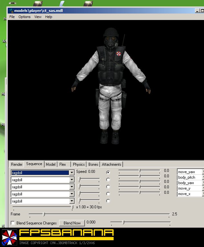204x247 pixels.
Task: Switch to the Render tab
Action: click(x=16, y=164)
